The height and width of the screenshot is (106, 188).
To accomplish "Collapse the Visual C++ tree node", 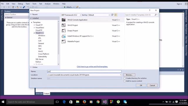I will pos(34,33).
